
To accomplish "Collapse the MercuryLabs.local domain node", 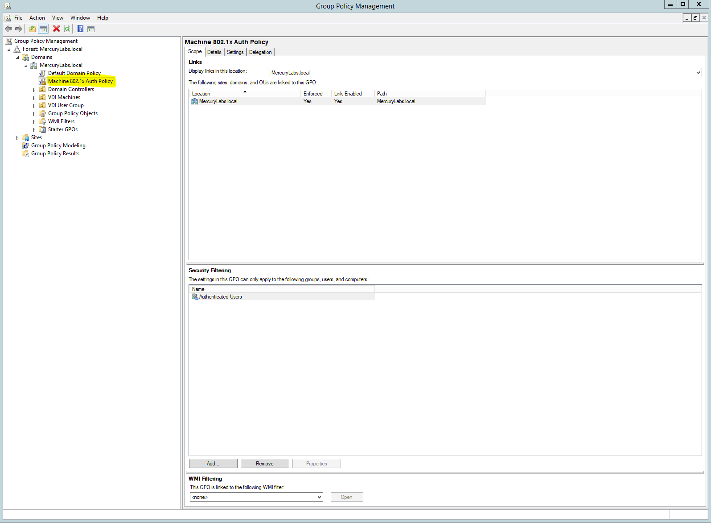I will coord(26,66).
